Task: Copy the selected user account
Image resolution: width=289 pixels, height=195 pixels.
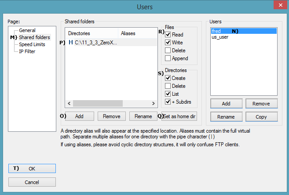Action: [x=261, y=117]
